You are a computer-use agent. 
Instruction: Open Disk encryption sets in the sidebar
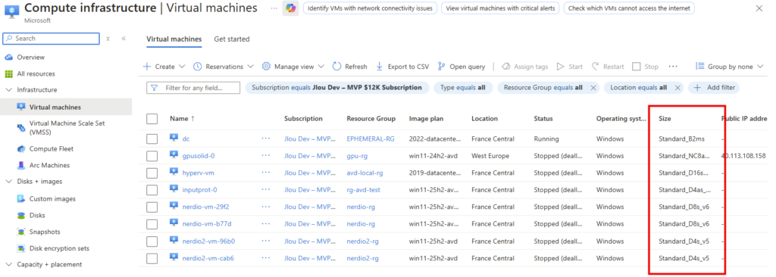(x=59, y=248)
